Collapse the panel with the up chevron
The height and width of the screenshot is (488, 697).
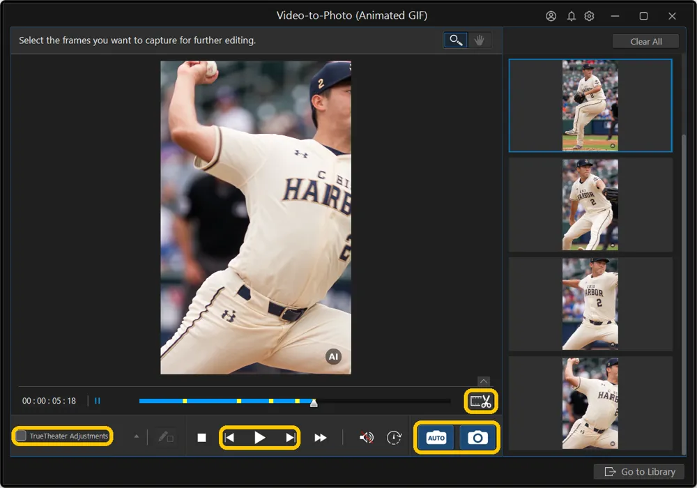(x=484, y=381)
